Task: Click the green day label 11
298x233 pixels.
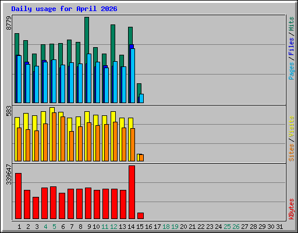Action: tap(105, 227)
